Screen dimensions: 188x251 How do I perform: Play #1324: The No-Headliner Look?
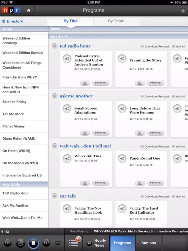click(x=67, y=209)
